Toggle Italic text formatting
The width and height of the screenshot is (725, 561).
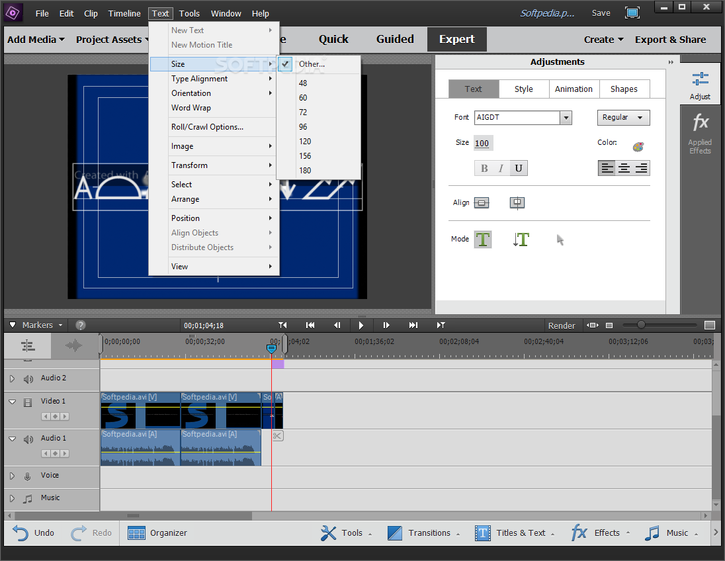(501, 168)
